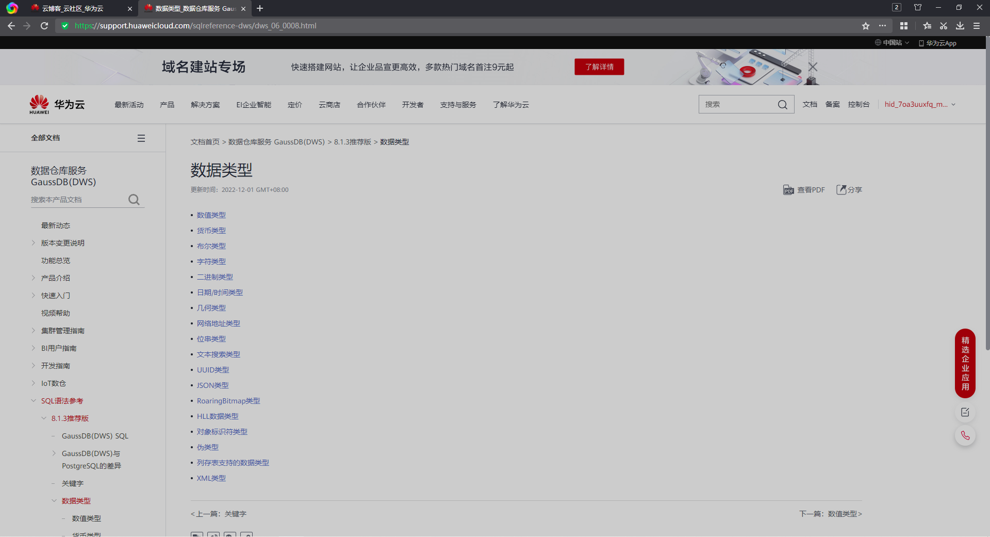
Task: Open the XML类型 link
Action: (x=211, y=478)
